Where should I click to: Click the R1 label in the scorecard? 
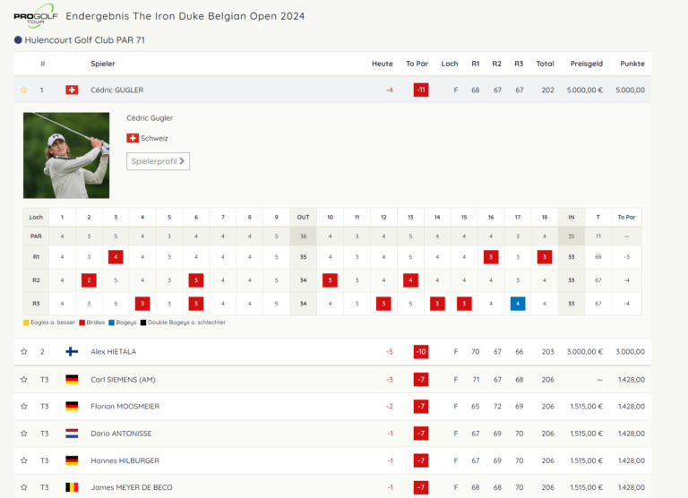[x=36, y=257]
